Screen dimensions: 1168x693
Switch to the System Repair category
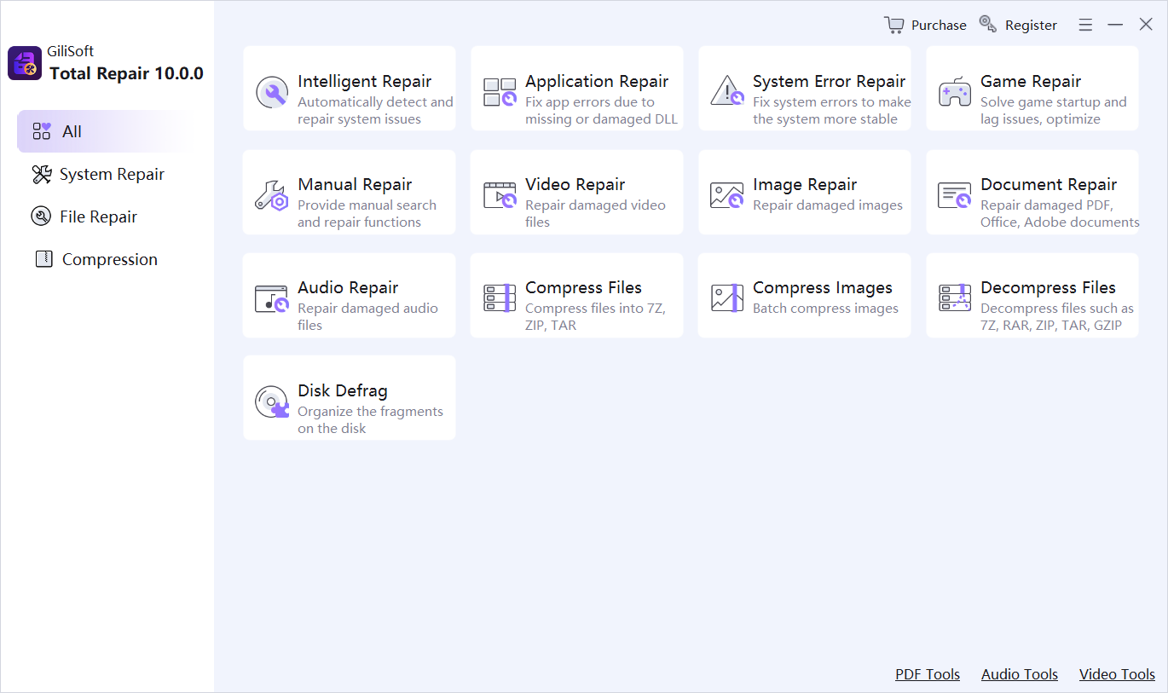pyautogui.click(x=104, y=174)
